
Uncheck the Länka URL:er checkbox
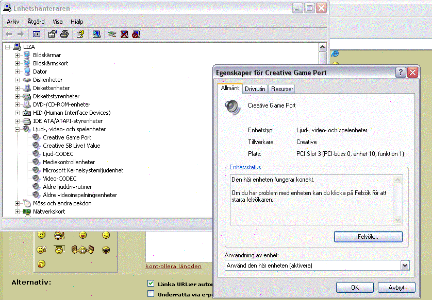tap(151, 283)
